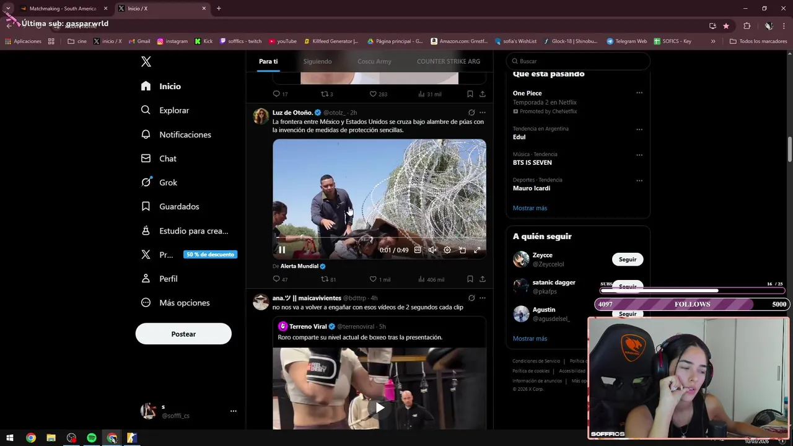Bookmark the Luz de Otoño post
The height and width of the screenshot is (446, 793).
tap(470, 279)
